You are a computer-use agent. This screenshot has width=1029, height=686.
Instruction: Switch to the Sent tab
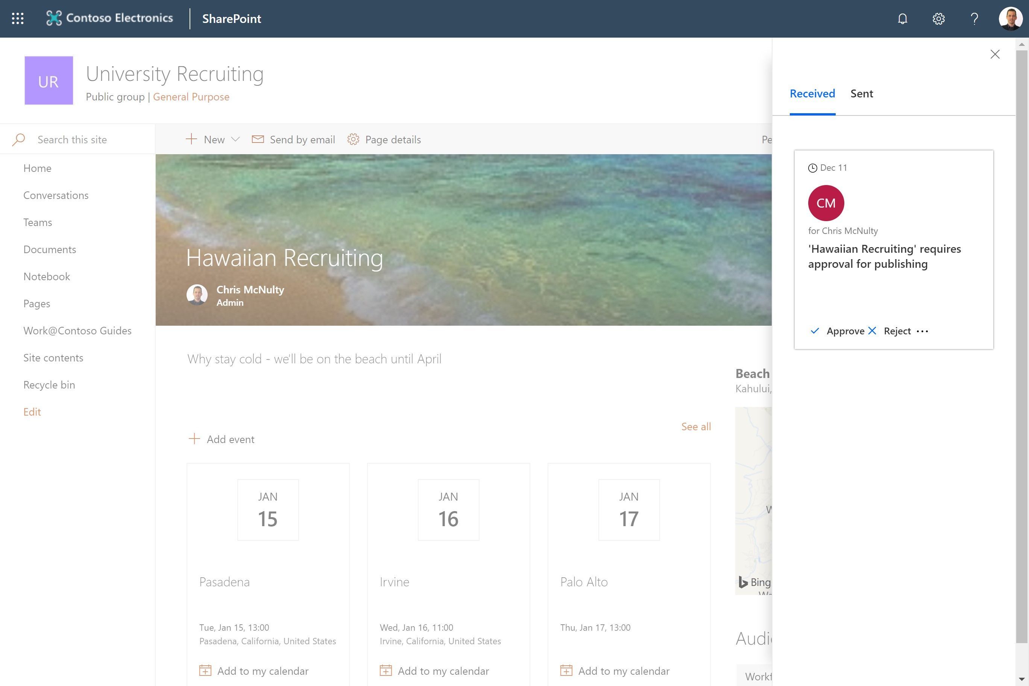click(x=861, y=94)
